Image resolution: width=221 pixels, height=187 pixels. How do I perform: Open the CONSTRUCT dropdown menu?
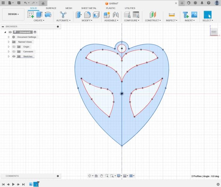153,21
